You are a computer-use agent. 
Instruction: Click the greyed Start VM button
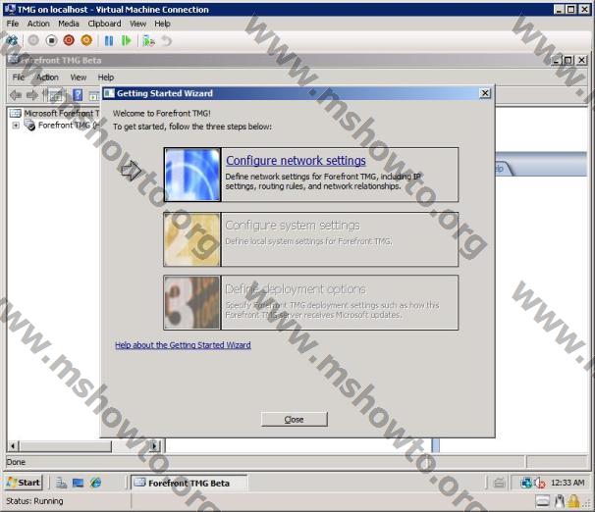click(x=33, y=40)
